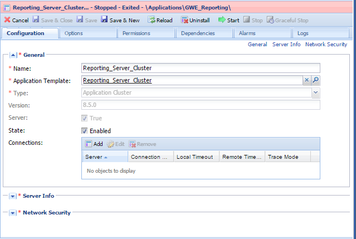
Task: Click the Add button label in Connections
Action: (x=98, y=144)
